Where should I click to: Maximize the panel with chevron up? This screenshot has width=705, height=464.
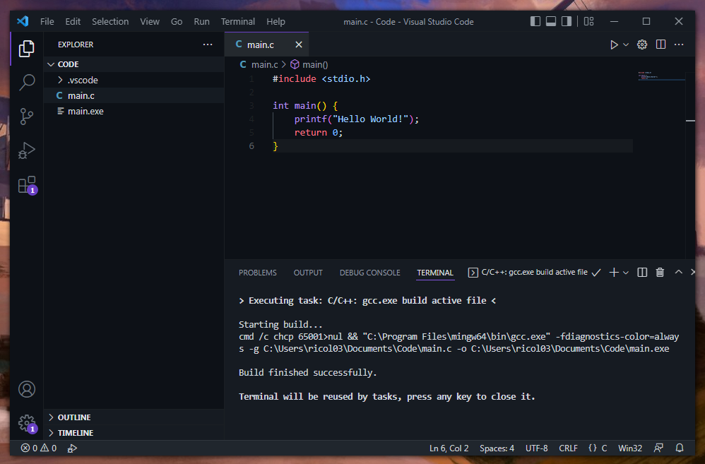click(678, 272)
